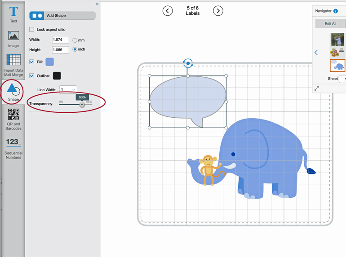Click the rotate handle above speech bubble
The image size is (346, 257).
click(x=188, y=64)
